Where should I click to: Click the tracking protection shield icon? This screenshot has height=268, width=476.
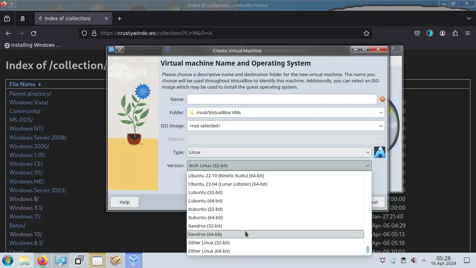(84, 33)
